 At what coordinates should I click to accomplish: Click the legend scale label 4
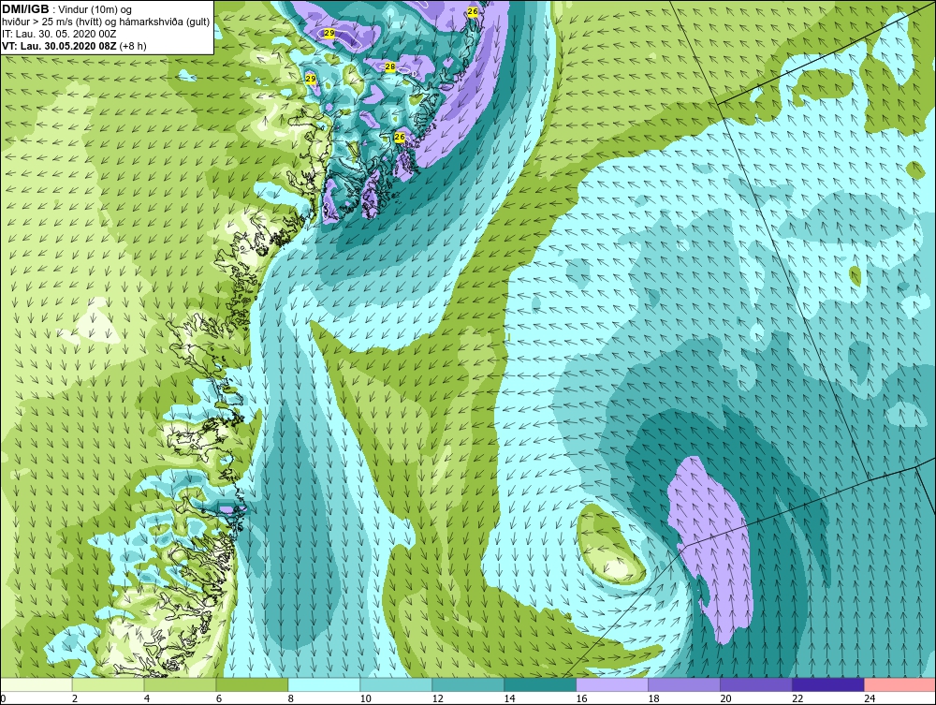point(147,698)
